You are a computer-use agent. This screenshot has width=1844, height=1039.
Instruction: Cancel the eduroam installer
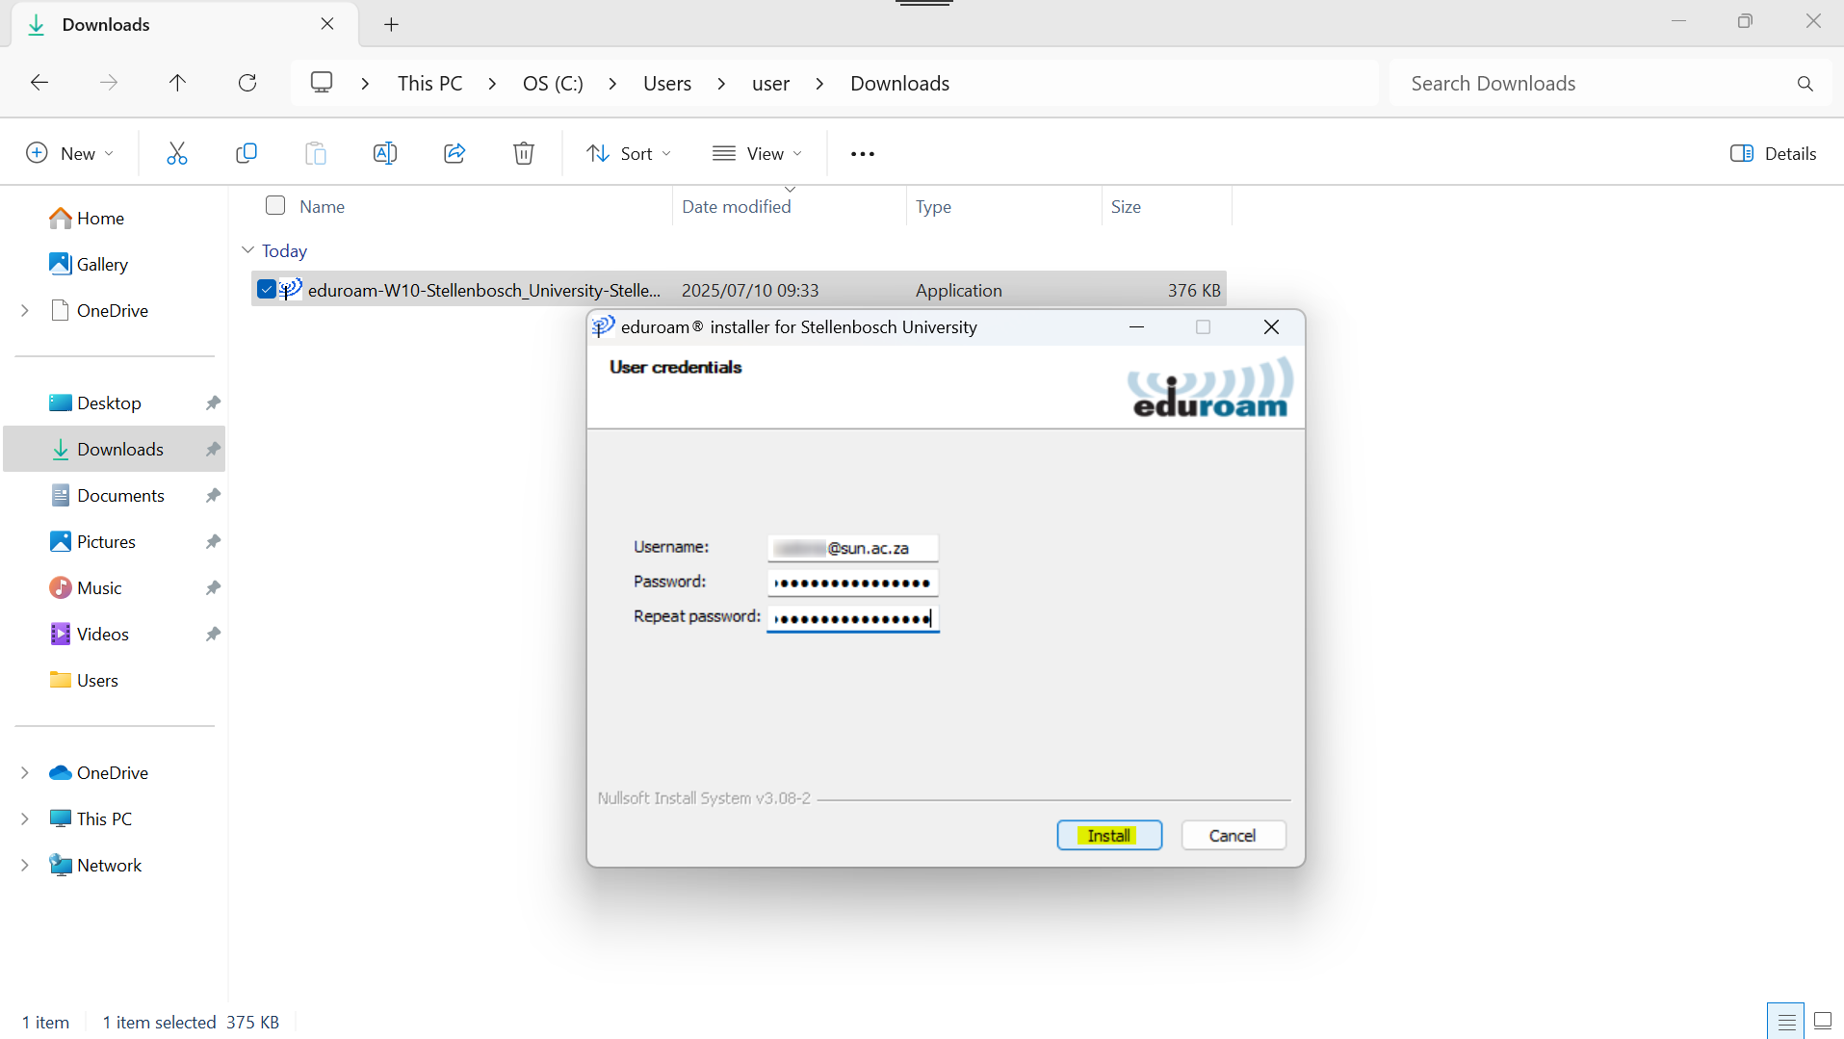pos(1233,835)
